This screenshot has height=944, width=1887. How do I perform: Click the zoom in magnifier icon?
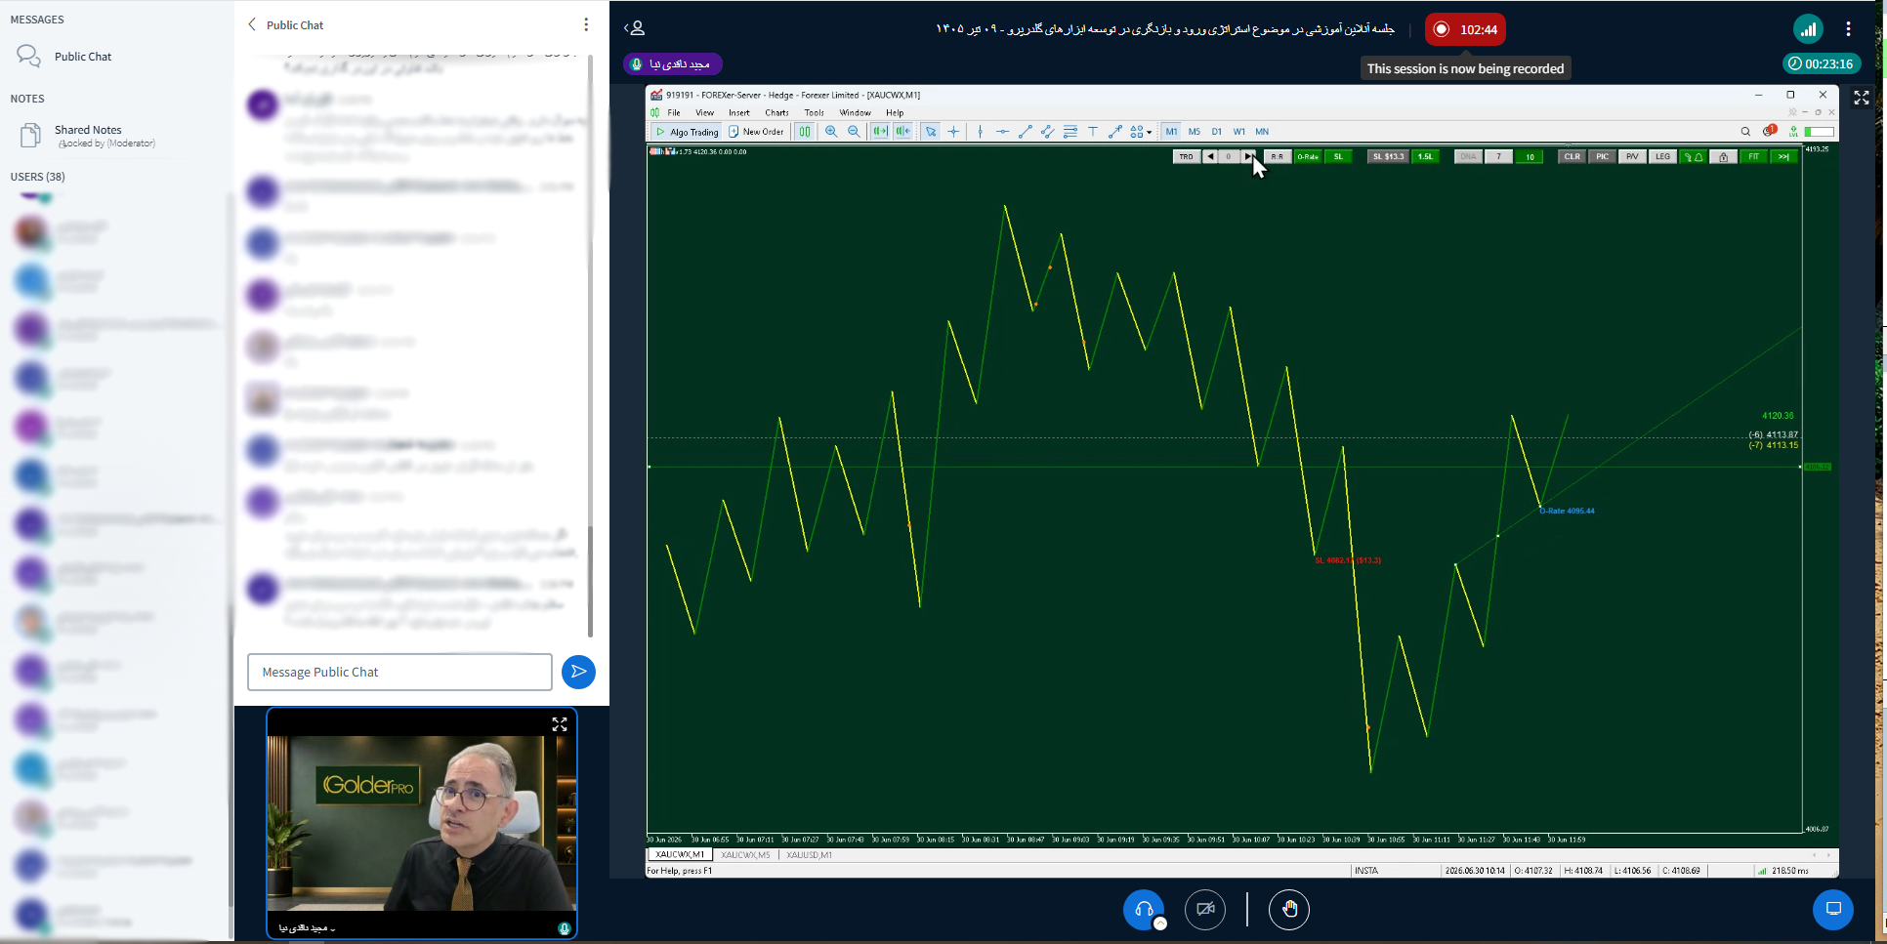pos(831,132)
